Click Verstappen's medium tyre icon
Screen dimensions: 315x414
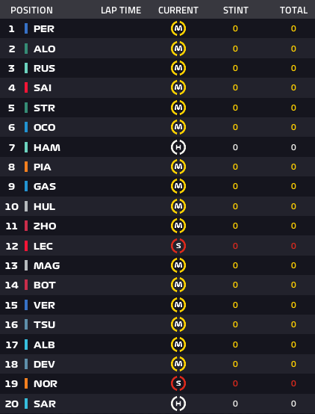pos(178,305)
